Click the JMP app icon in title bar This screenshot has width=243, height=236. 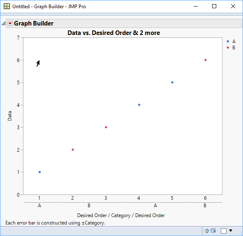7,6
